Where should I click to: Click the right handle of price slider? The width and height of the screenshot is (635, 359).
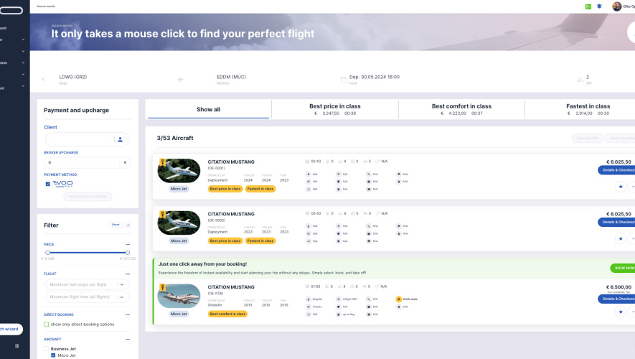(x=128, y=253)
